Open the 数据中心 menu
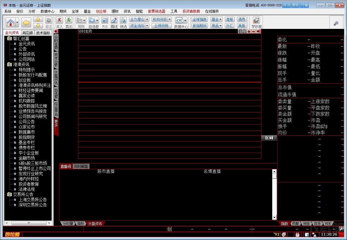This screenshot has height=240, width=347. coord(47,11)
